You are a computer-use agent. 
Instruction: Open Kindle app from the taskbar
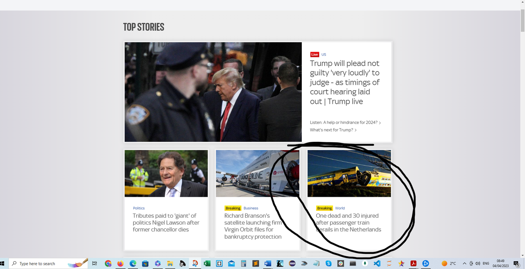[280, 263]
